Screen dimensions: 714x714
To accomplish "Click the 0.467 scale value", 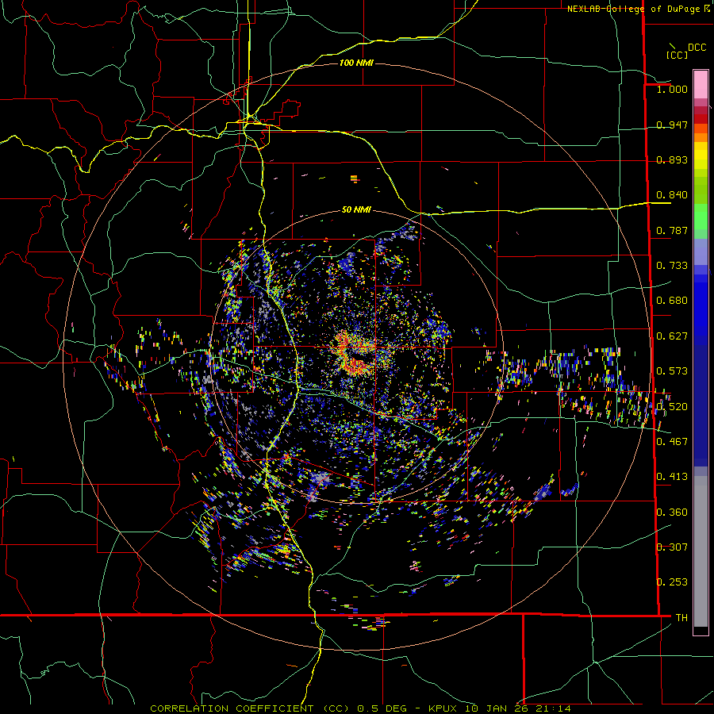I will pos(672,442).
